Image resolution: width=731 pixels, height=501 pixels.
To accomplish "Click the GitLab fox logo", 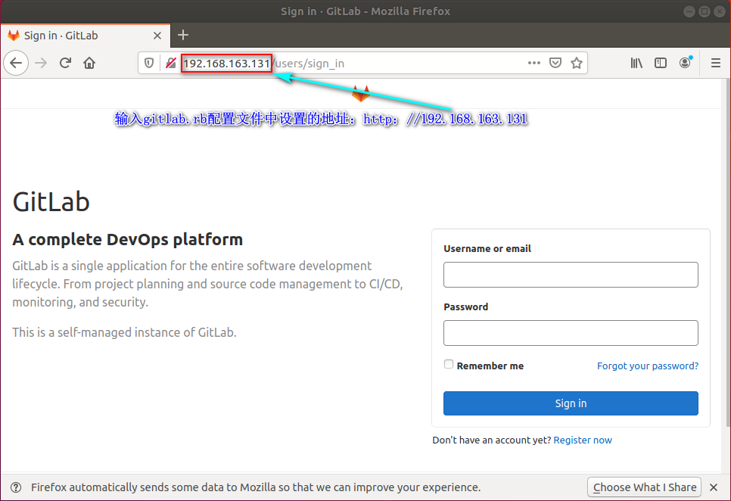I will (x=360, y=93).
